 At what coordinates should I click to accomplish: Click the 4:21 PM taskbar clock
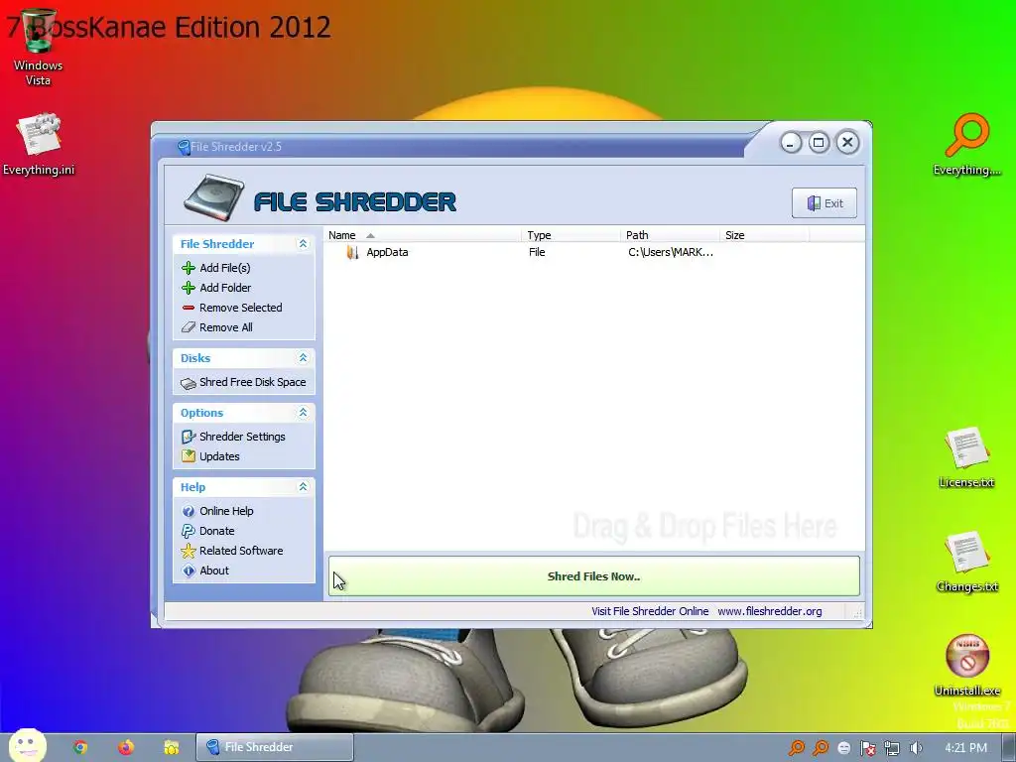coord(966,748)
